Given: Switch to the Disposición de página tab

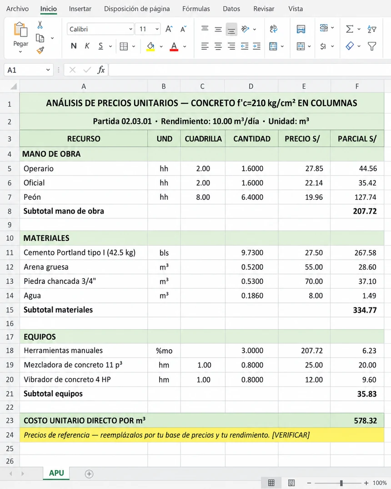Looking at the screenshot, I should (x=137, y=9).
